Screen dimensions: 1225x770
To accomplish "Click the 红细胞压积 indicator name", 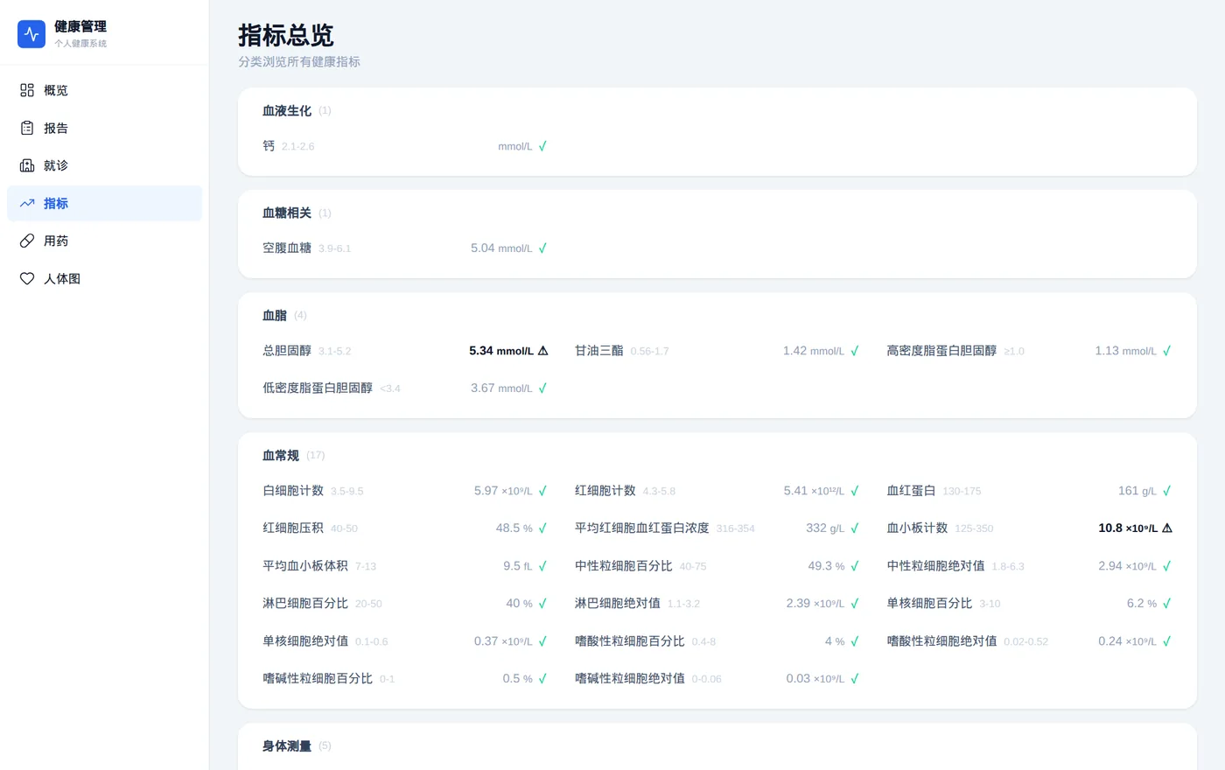I will point(293,528).
